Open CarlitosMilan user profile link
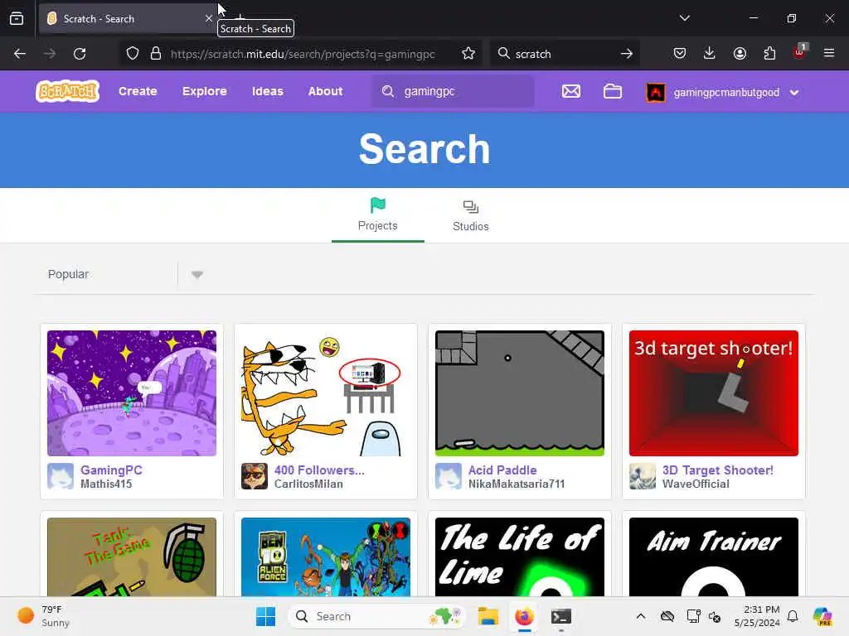The height and width of the screenshot is (636, 849). coord(308,484)
